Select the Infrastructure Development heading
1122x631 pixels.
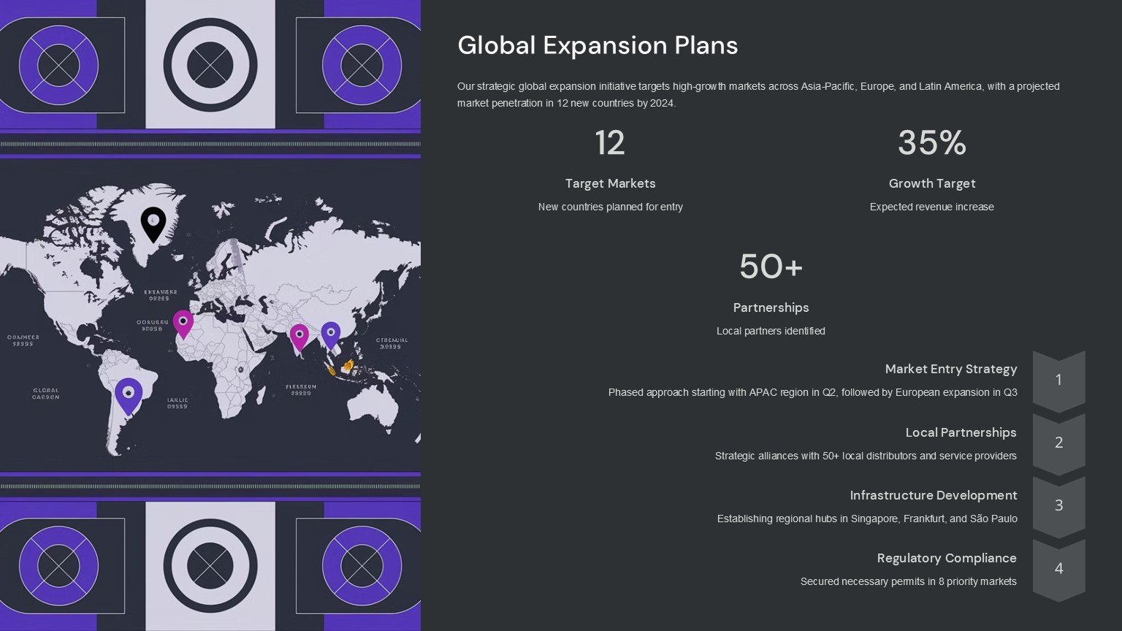click(x=933, y=495)
